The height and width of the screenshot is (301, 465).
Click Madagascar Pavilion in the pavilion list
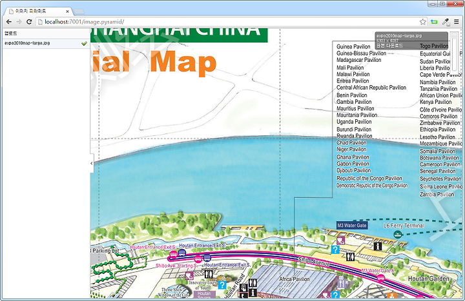tap(359, 60)
